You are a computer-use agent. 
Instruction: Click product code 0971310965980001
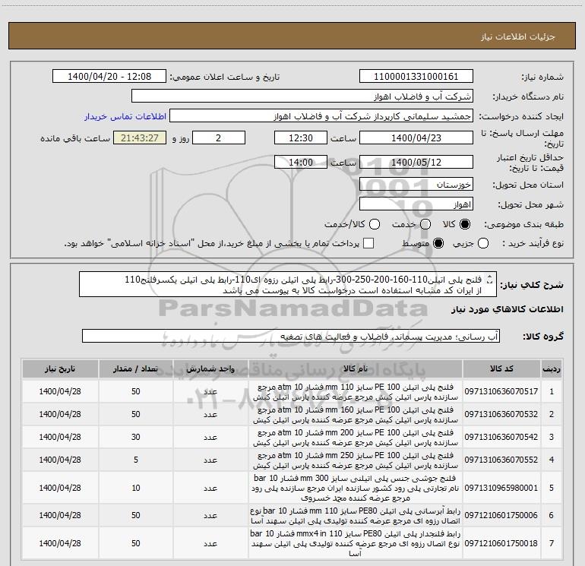pos(501,488)
